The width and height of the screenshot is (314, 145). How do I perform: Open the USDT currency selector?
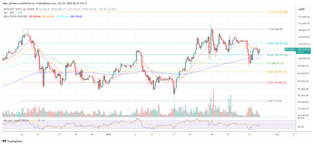(x=302, y=10)
